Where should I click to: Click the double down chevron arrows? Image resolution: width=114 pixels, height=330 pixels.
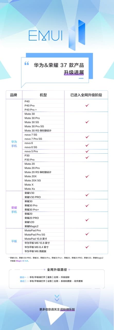[57, 298]
